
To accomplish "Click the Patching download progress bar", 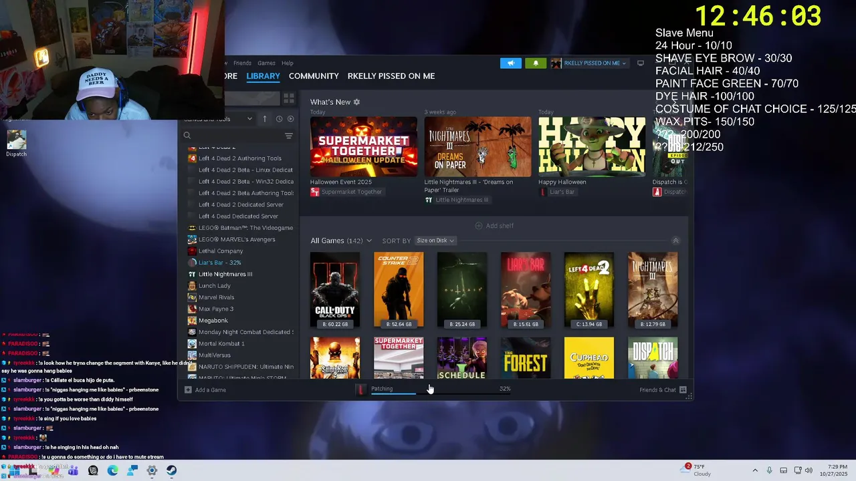I will click(x=441, y=393).
